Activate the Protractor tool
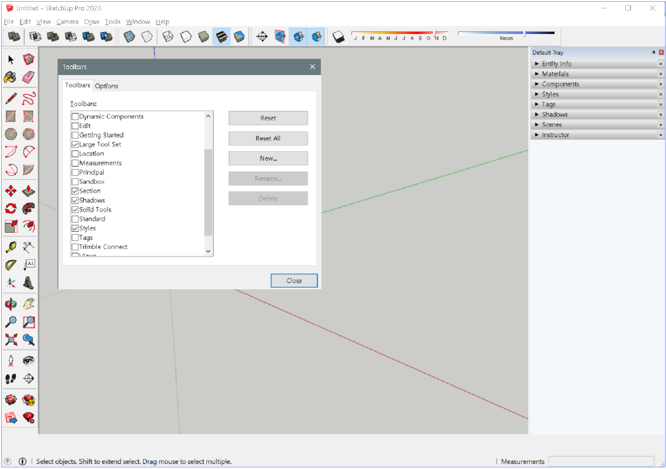Viewport: 666px width, 469px height. coord(11,265)
